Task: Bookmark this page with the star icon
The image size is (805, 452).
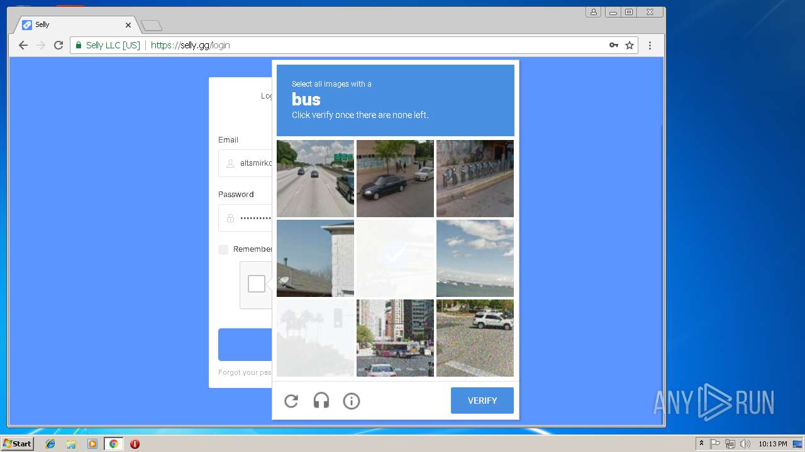Action: [630, 45]
